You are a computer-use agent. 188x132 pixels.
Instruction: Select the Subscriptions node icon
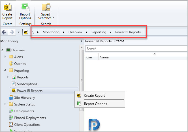(14, 84)
